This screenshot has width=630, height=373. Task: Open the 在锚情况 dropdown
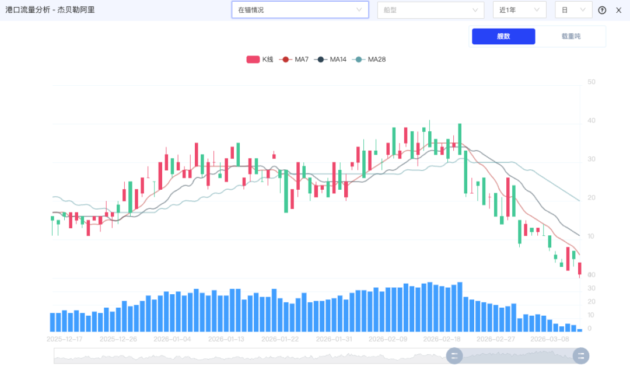tap(300, 10)
